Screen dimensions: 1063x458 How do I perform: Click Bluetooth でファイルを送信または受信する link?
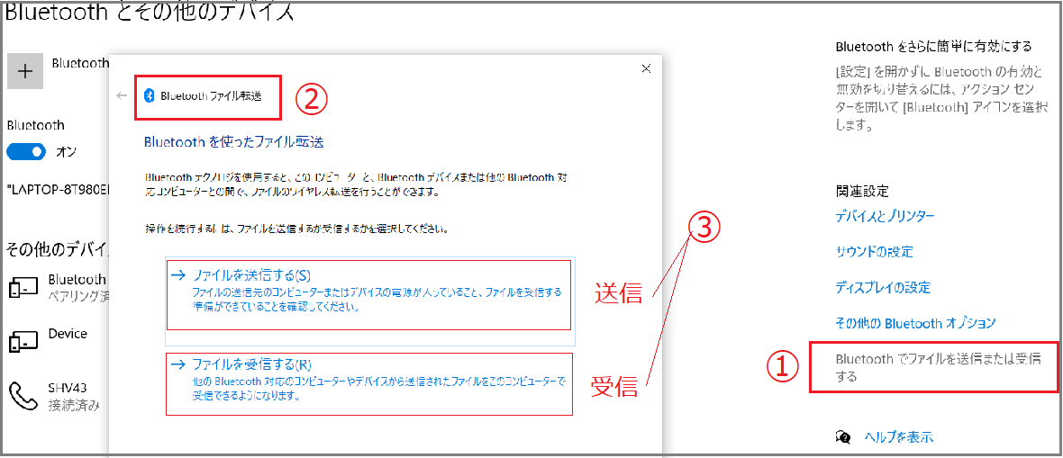click(939, 367)
